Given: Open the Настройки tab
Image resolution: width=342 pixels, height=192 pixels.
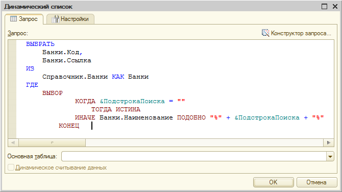Looking at the screenshot, I should 70,19.
